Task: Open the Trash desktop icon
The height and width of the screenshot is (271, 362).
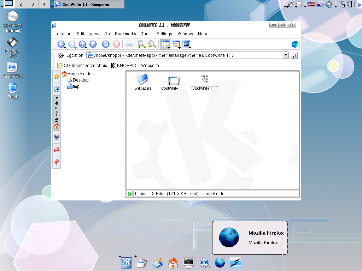Action: (13, 91)
